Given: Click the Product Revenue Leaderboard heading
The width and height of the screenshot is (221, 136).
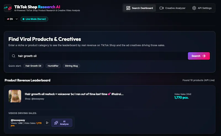Looking at the screenshot, I should (x=27, y=80).
